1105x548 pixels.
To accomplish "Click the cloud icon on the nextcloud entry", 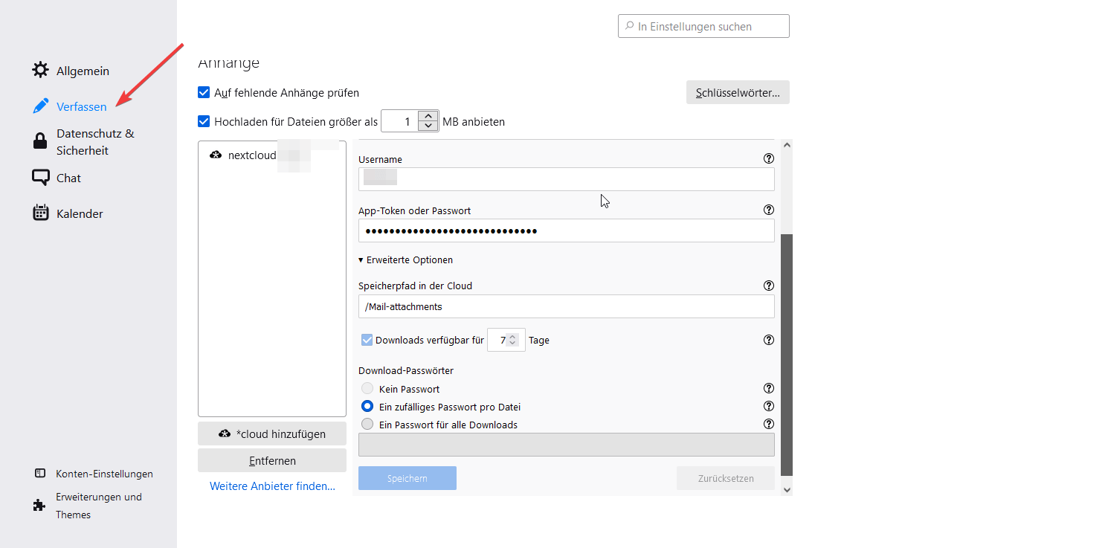I will [x=216, y=155].
